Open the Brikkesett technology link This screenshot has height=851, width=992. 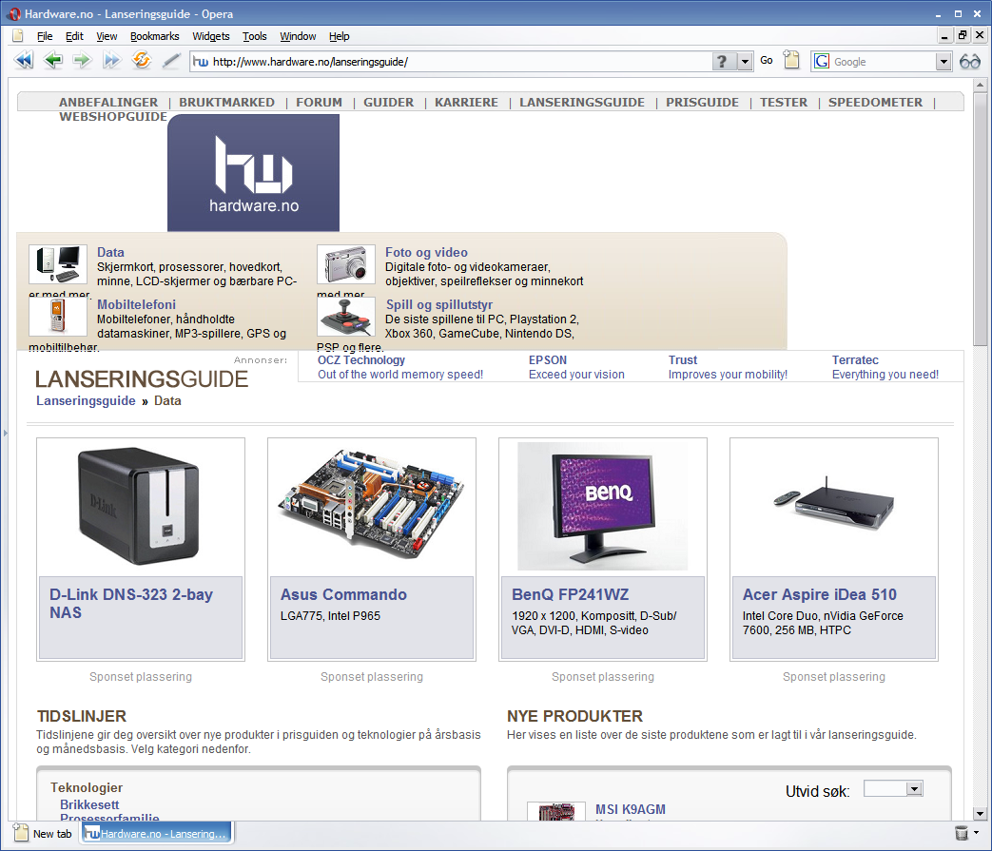click(x=89, y=804)
